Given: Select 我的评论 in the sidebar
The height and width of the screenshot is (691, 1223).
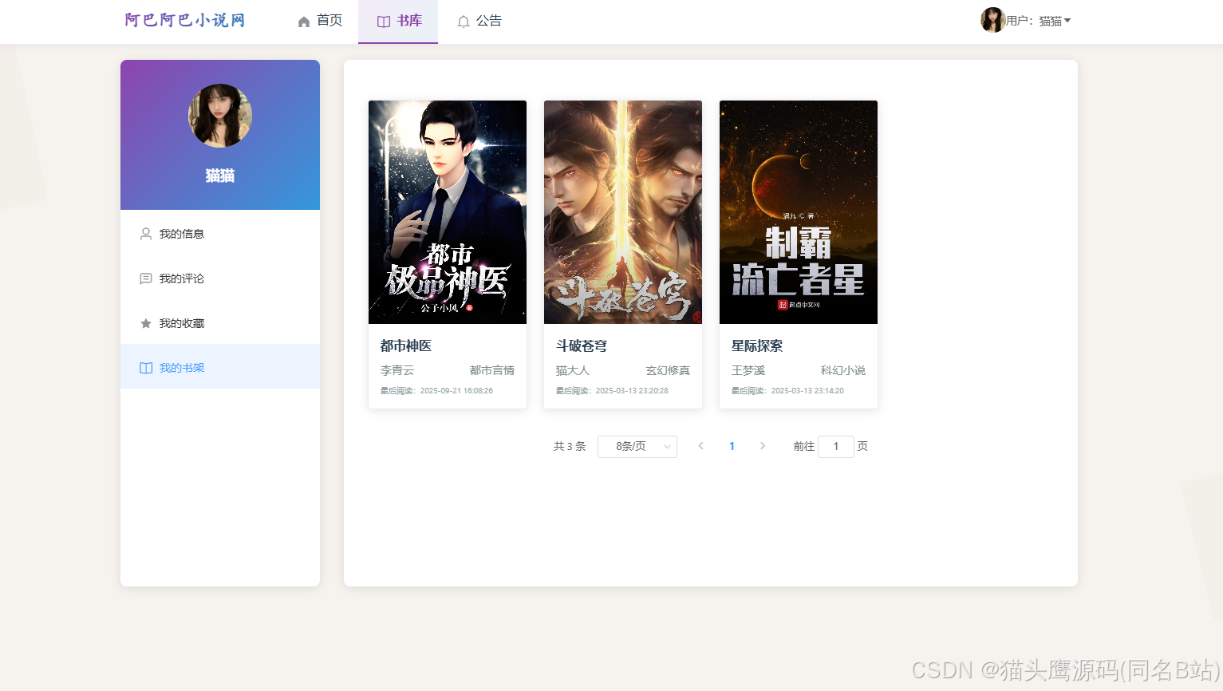Looking at the screenshot, I should pos(220,278).
